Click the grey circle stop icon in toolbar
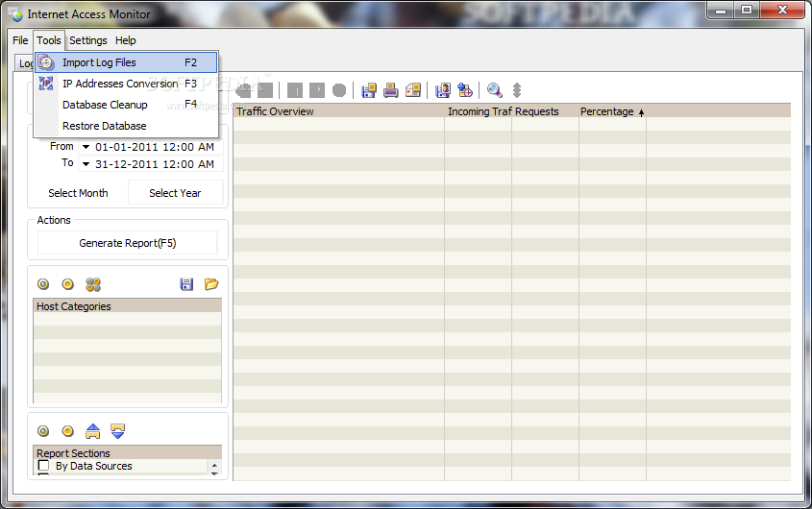Viewport: 812px width, 509px height. pos(339,90)
